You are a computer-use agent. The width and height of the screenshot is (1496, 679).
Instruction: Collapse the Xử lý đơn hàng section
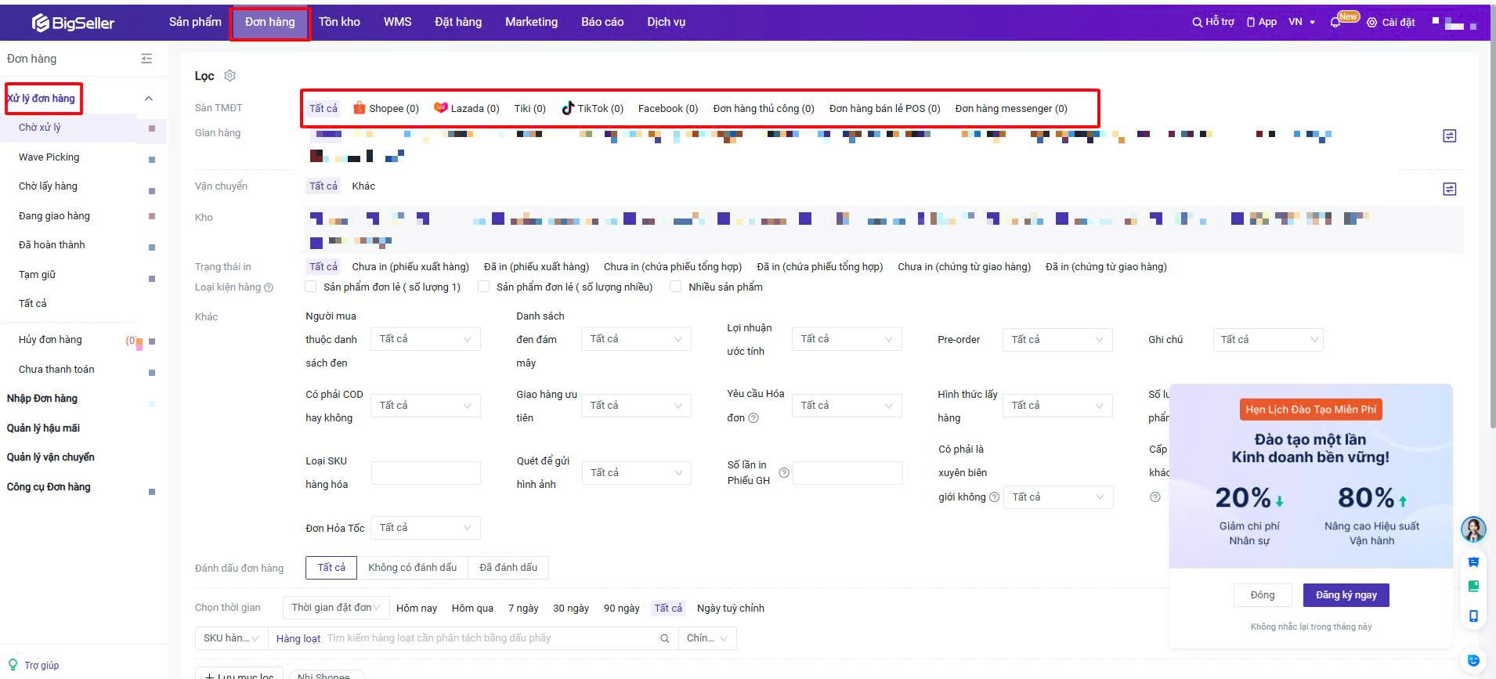149,99
